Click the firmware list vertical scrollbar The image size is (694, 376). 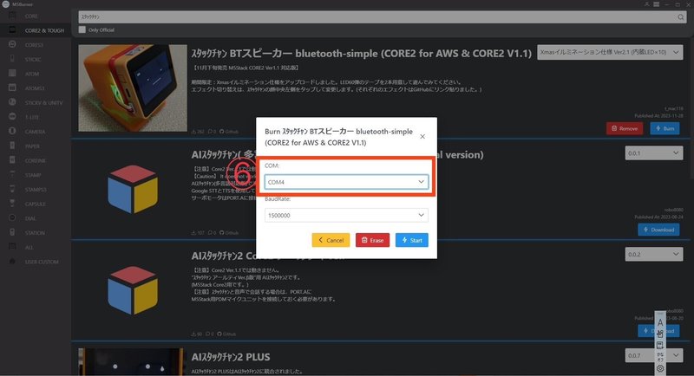[x=691, y=110]
